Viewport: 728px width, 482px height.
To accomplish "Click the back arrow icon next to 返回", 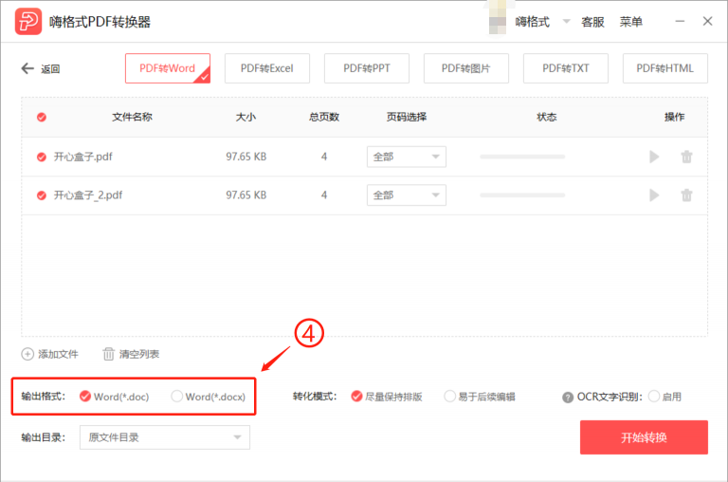I will [27, 69].
